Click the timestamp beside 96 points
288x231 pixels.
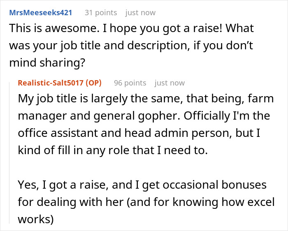click(x=170, y=83)
